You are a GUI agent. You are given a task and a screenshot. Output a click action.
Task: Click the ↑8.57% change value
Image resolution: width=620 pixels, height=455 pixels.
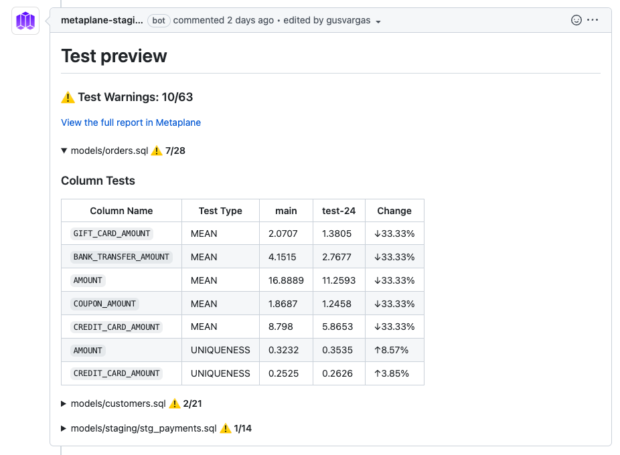tap(392, 350)
